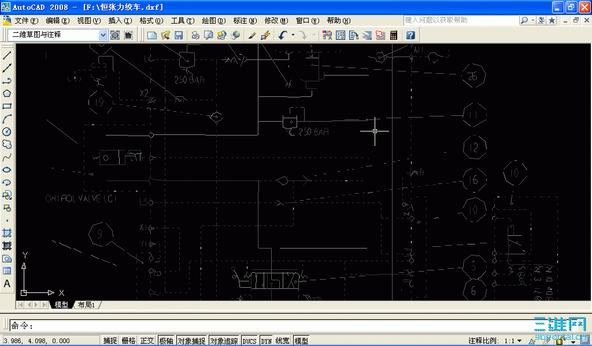Select the Spline tool

[x=7, y=157]
